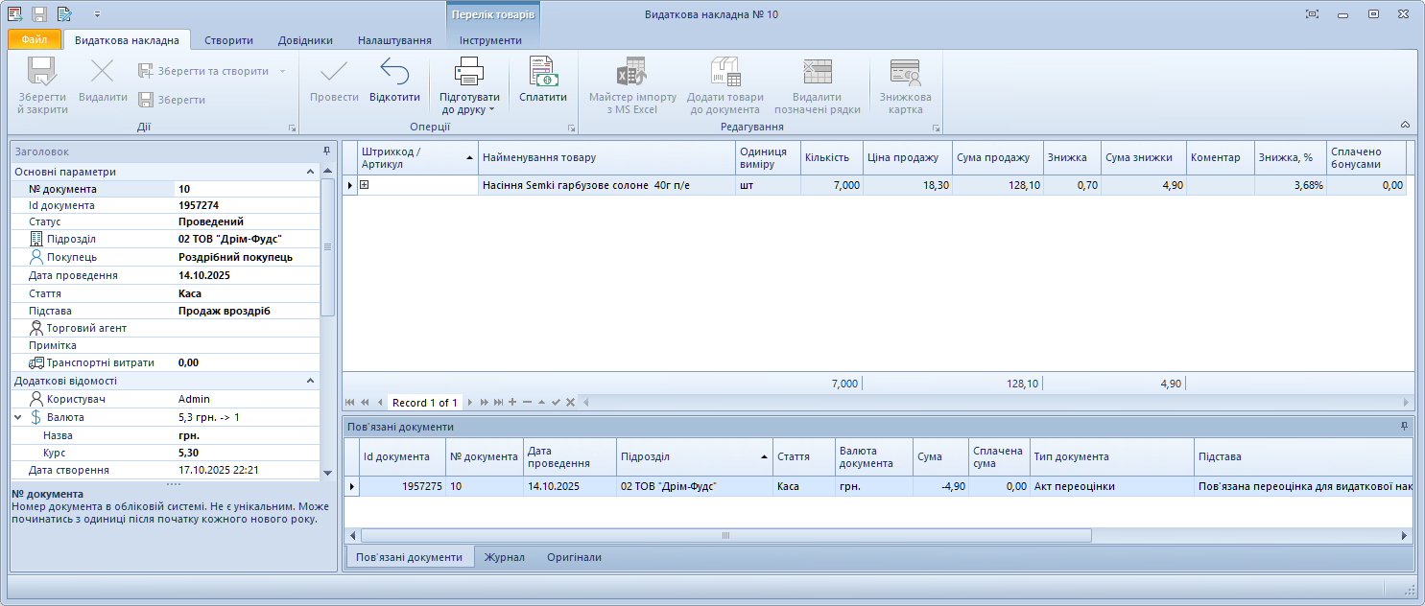
Task: Click the Відкотити undo arrow icon
Action: click(x=394, y=73)
